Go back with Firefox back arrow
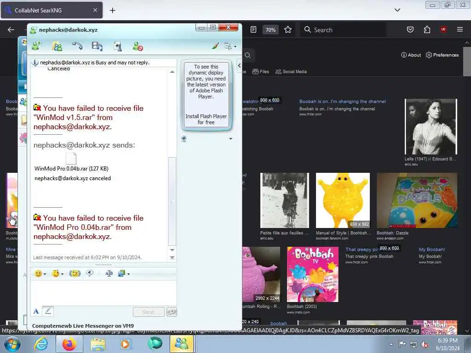 click(11, 29)
